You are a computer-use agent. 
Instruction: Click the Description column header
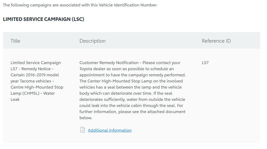[93, 41]
